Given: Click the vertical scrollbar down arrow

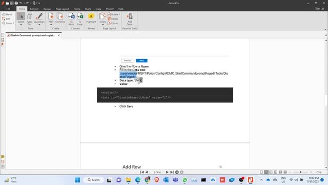Looking at the screenshot, I should [326, 168].
